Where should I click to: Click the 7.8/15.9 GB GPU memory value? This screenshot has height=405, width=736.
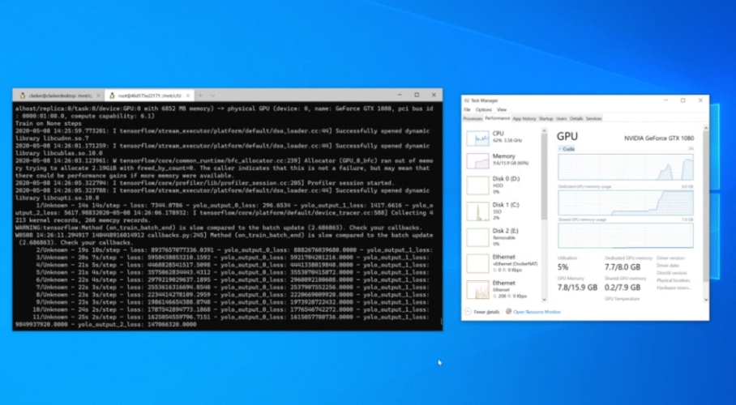pos(577,288)
